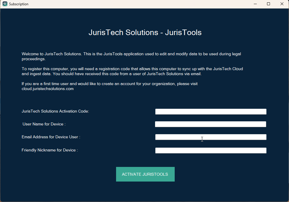
Task: Maximize the Subscription window
Action: pos(268,4)
